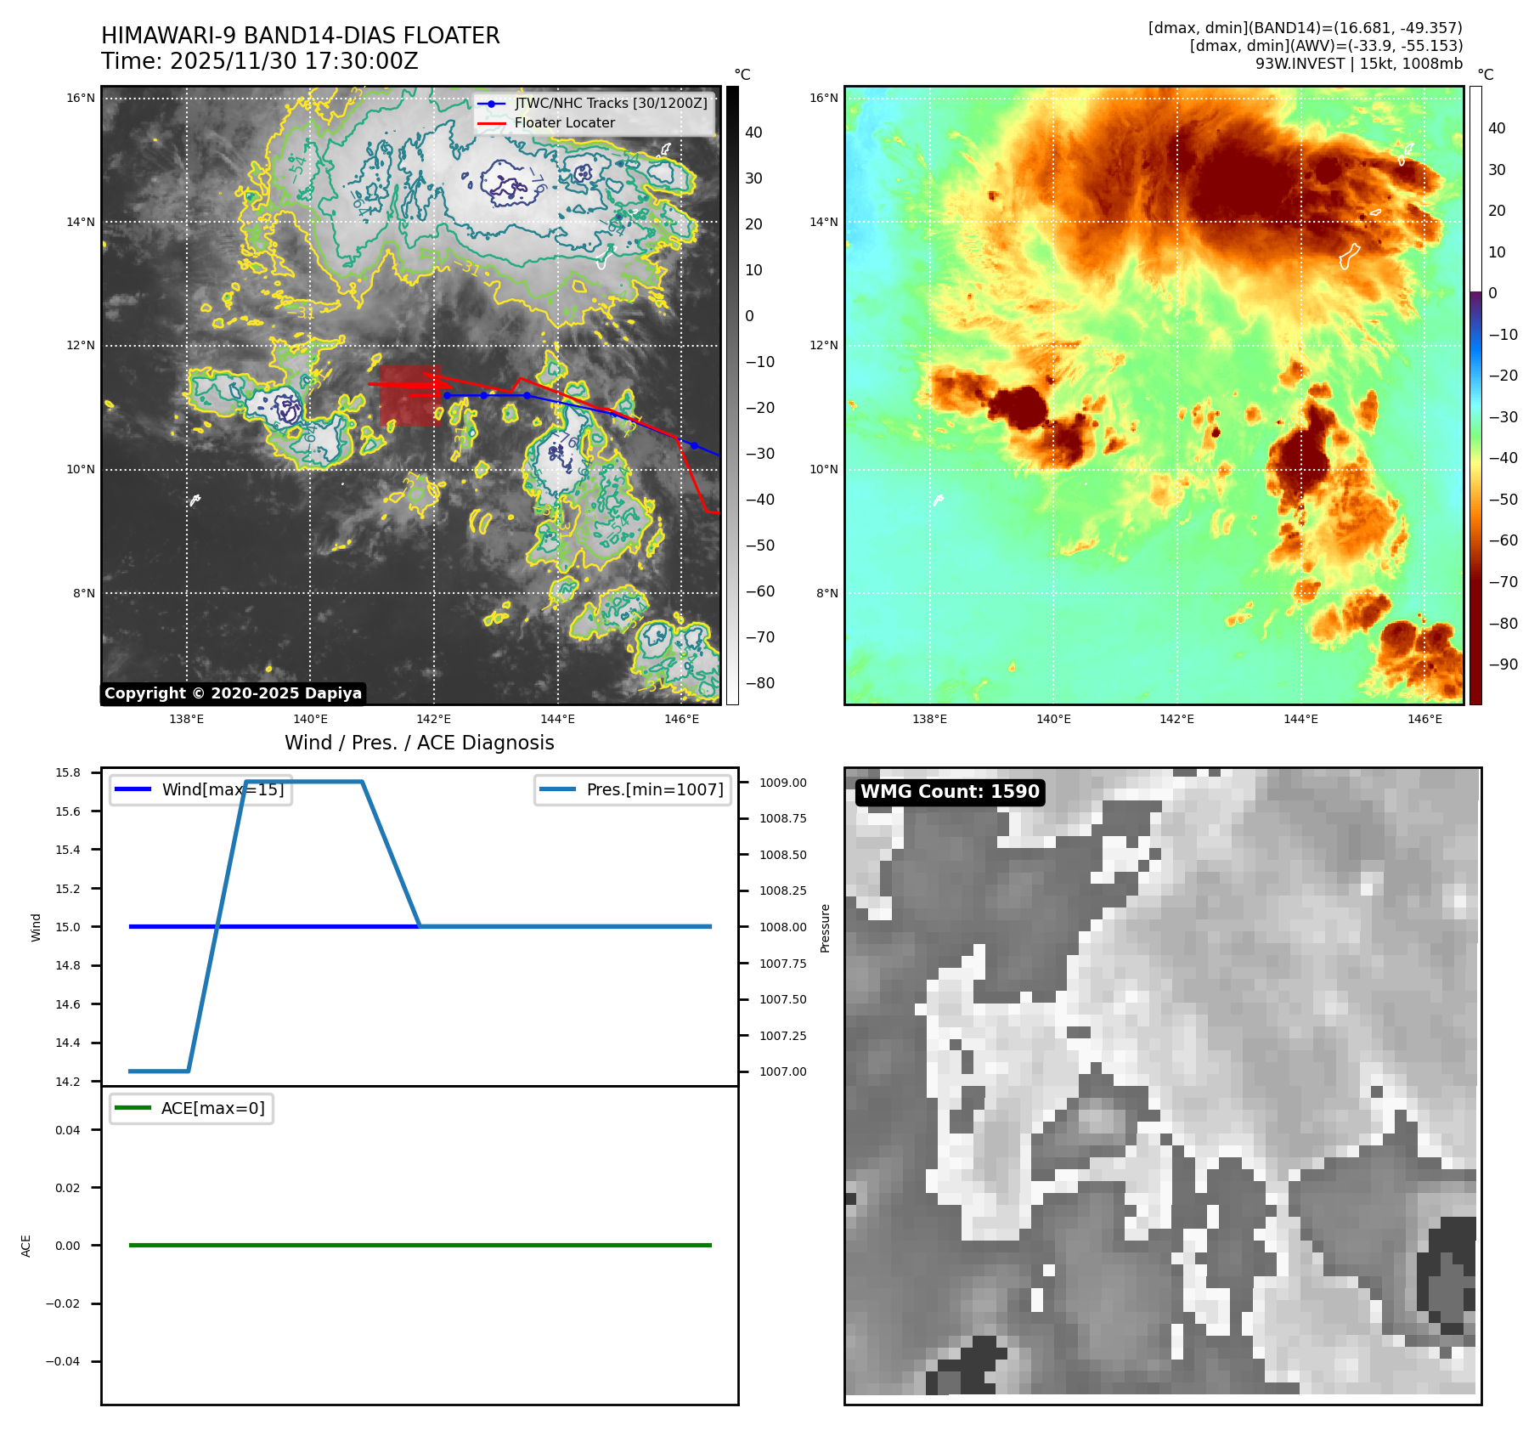Click the dmax, dmin (AWV) readout text
Image resolution: width=1540 pixels, height=1436 pixels.
coord(1325,46)
